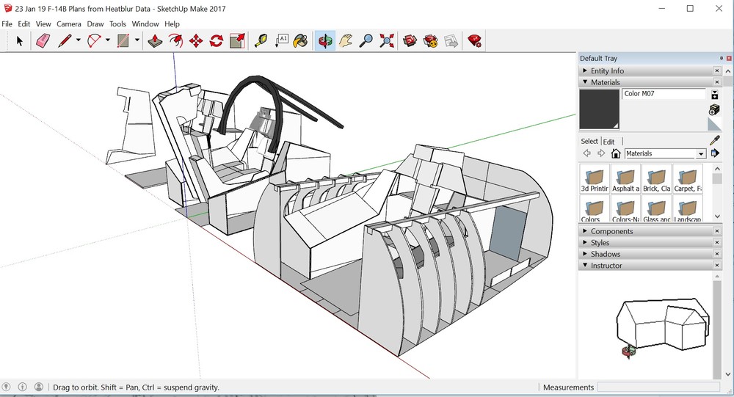Open the Brick, Cladding materials folder

pyautogui.click(x=655, y=178)
